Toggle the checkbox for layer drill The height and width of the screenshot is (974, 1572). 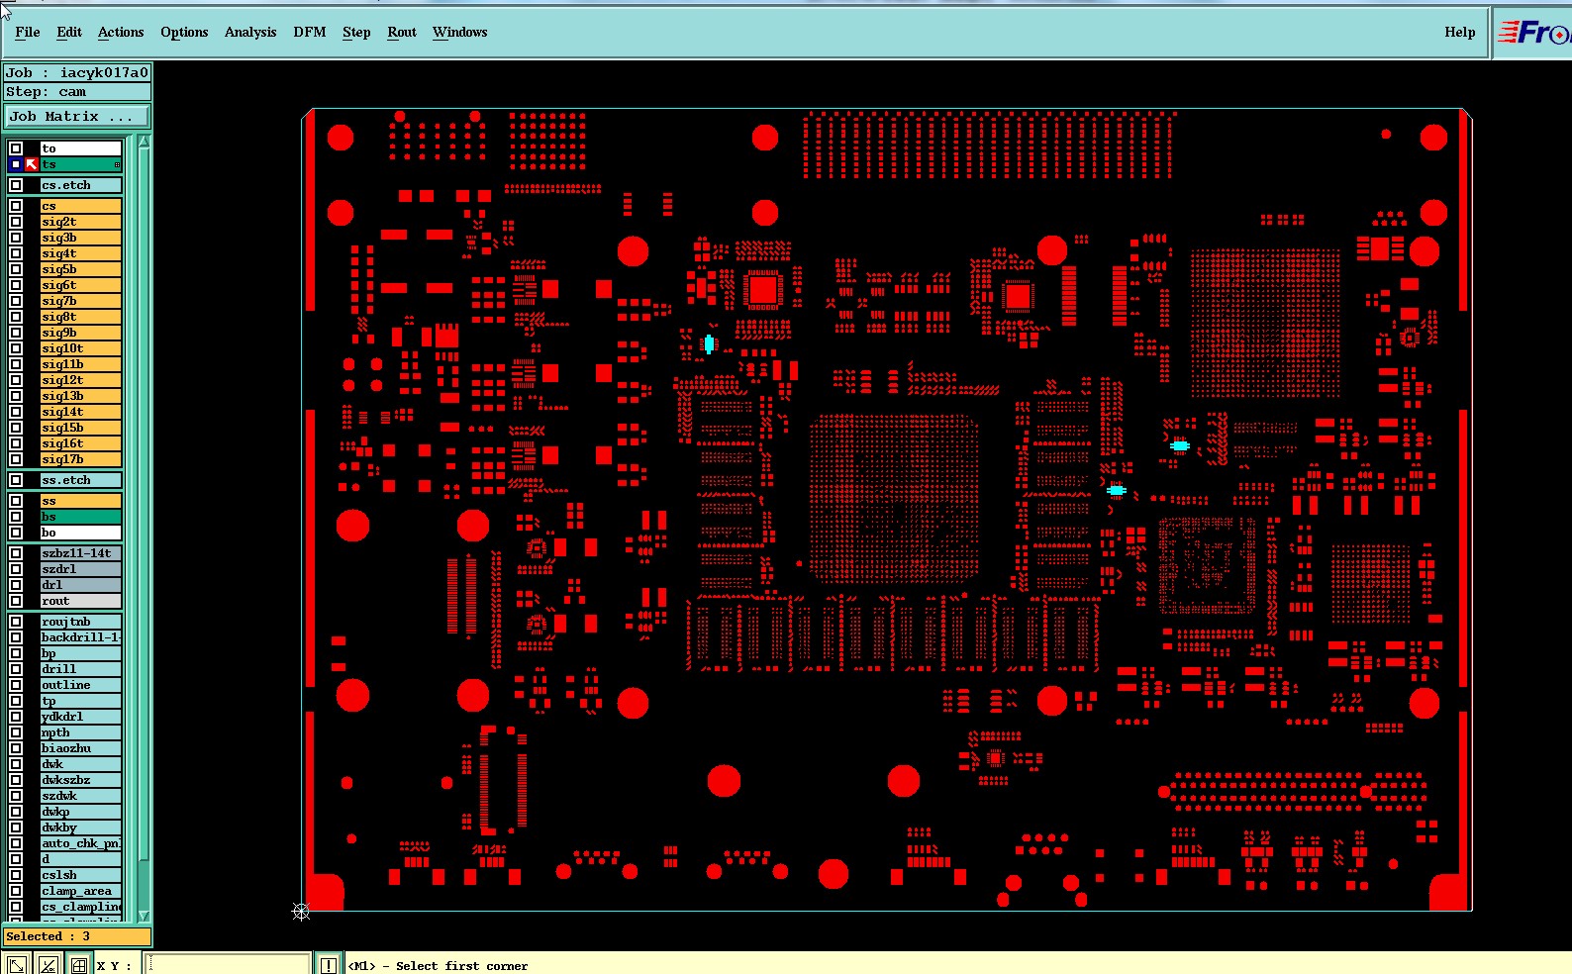tap(16, 669)
